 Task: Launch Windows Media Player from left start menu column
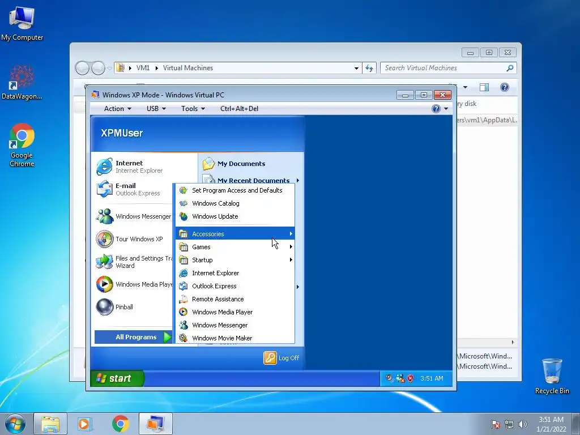tap(134, 284)
